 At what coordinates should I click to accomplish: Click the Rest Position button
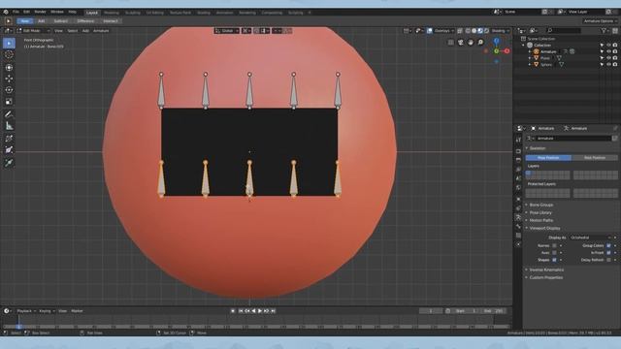tap(595, 158)
